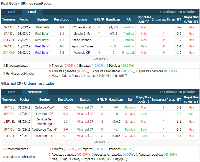Click UEFA EL tournament on 22/02/19

pyautogui.click(x=9, y=40)
